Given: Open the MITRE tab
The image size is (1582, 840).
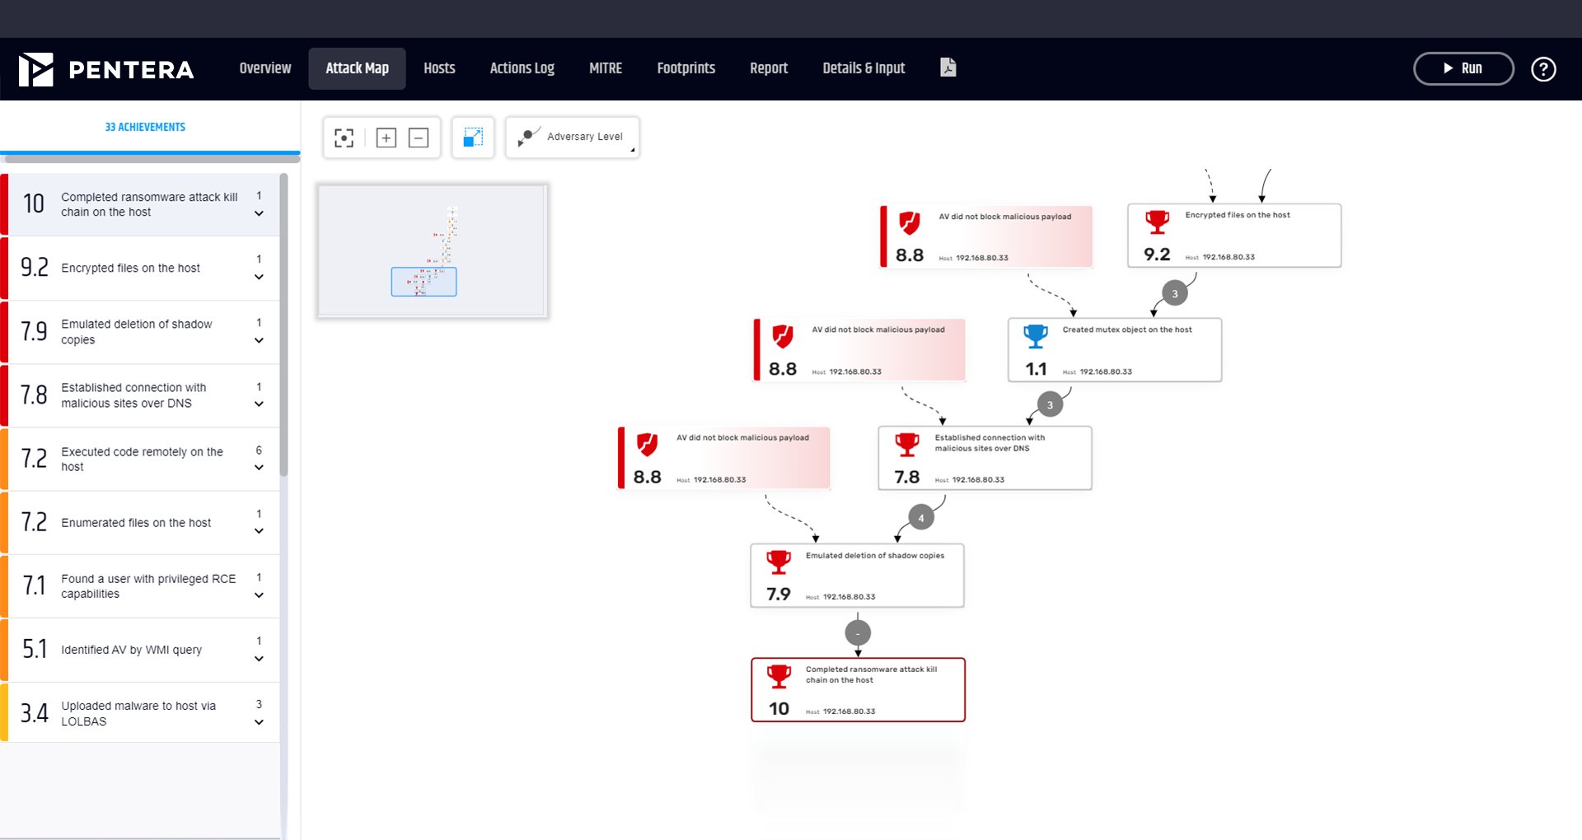Looking at the screenshot, I should point(605,68).
